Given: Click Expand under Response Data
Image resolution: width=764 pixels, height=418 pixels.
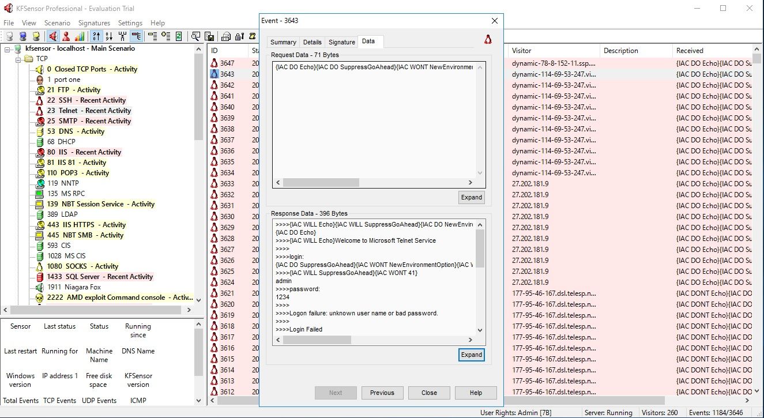Looking at the screenshot, I should pyautogui.click(x=471, y=355).
